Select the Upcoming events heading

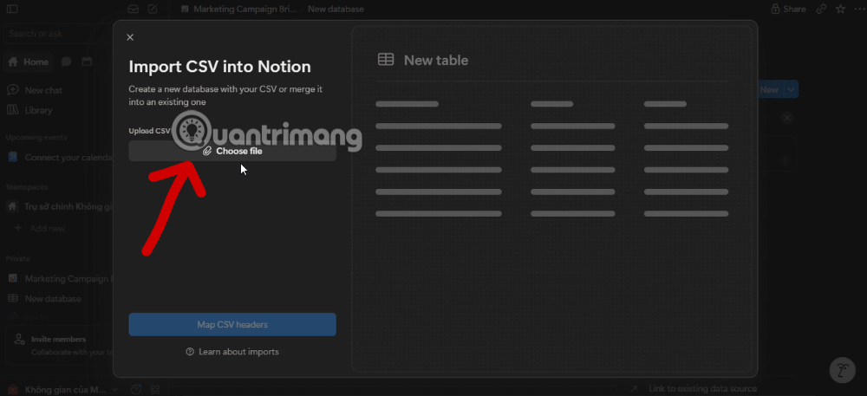click(x=36, y=138)
